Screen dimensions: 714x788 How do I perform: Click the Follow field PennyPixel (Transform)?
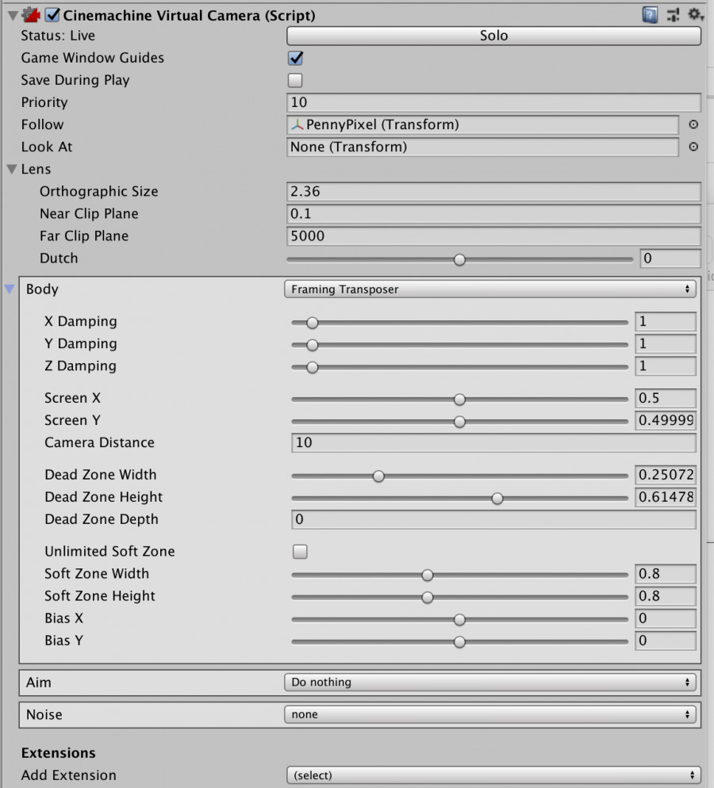tap(482, 124)
